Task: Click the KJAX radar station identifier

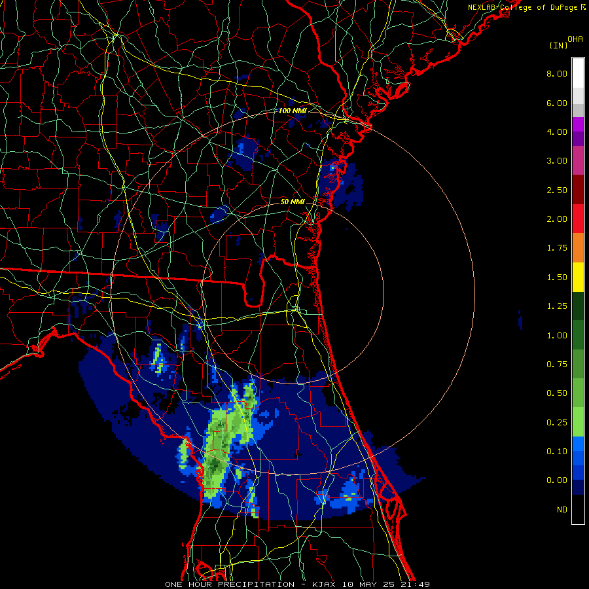Action: (x=324, y=584)
